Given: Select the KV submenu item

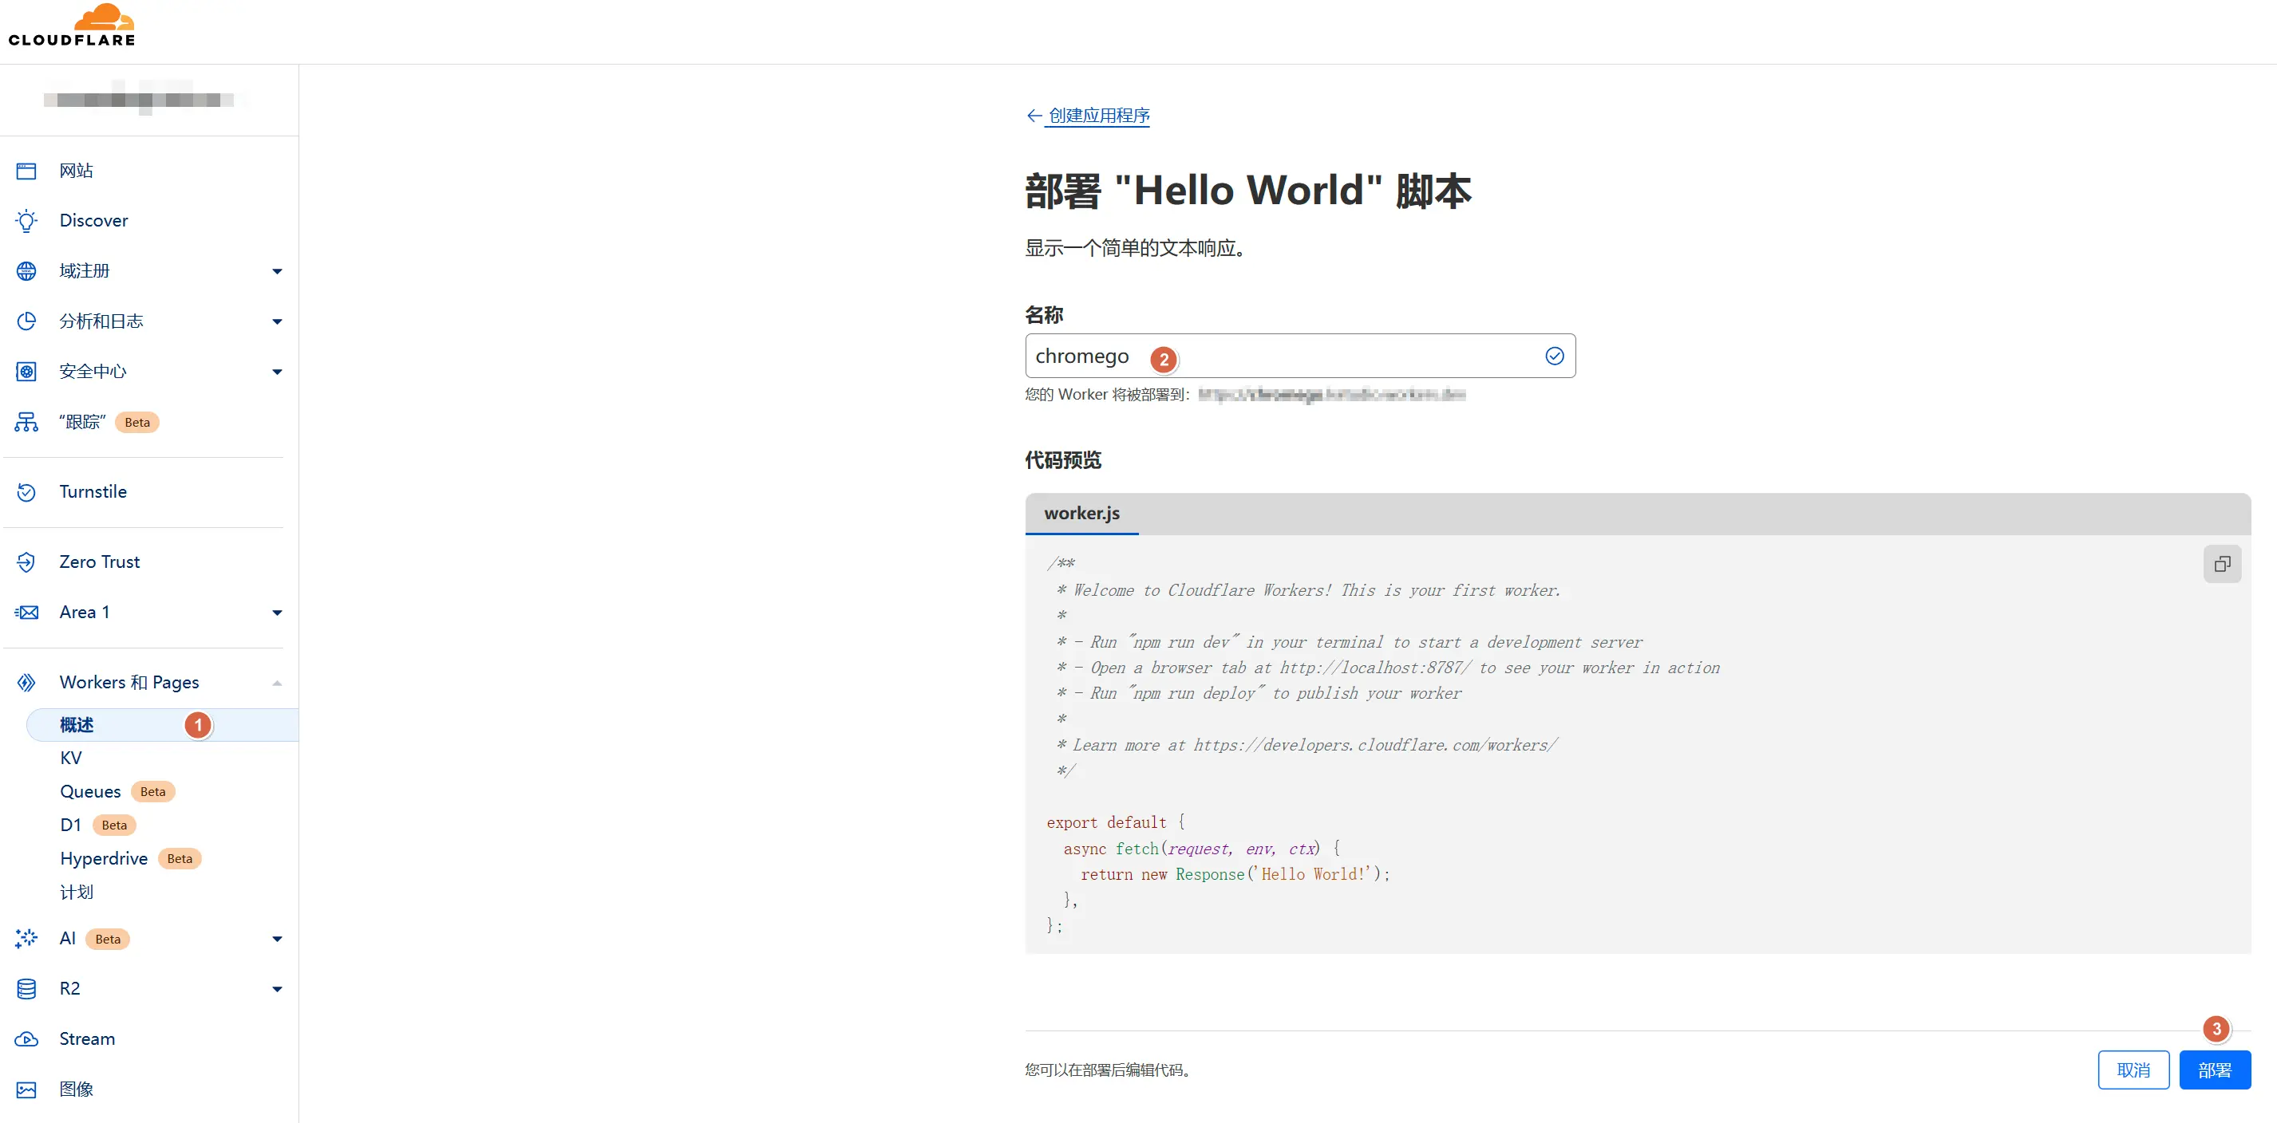Looking at the screenshot, I should click(x=71, y=758).
